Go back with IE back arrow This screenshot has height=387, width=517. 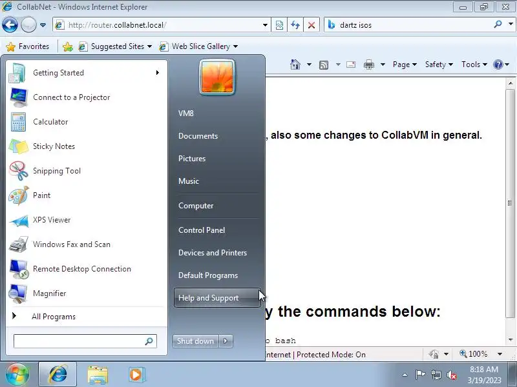point(10,25)
